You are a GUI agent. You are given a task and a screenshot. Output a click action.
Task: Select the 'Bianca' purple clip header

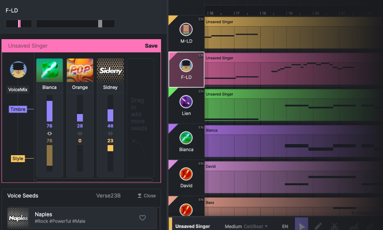pyautogui.click(x=293, y=130)
